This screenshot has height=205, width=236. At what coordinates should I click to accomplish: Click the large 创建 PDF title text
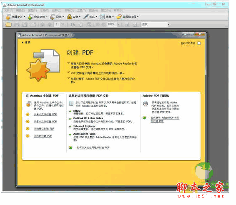click(x=80, y=52)
